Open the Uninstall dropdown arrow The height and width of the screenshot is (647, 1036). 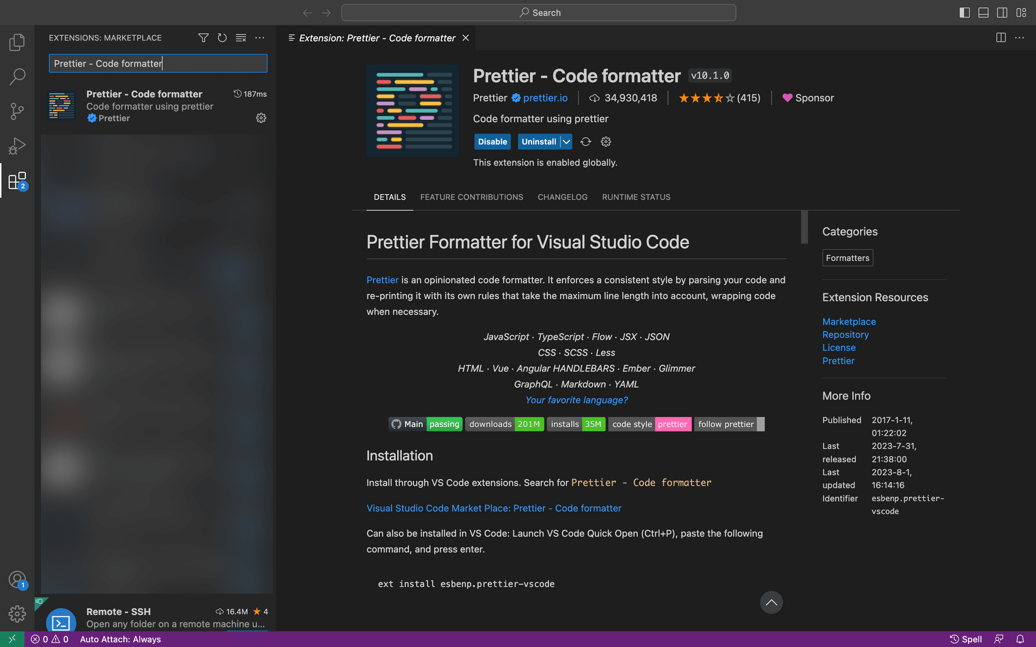coord(565,141)
